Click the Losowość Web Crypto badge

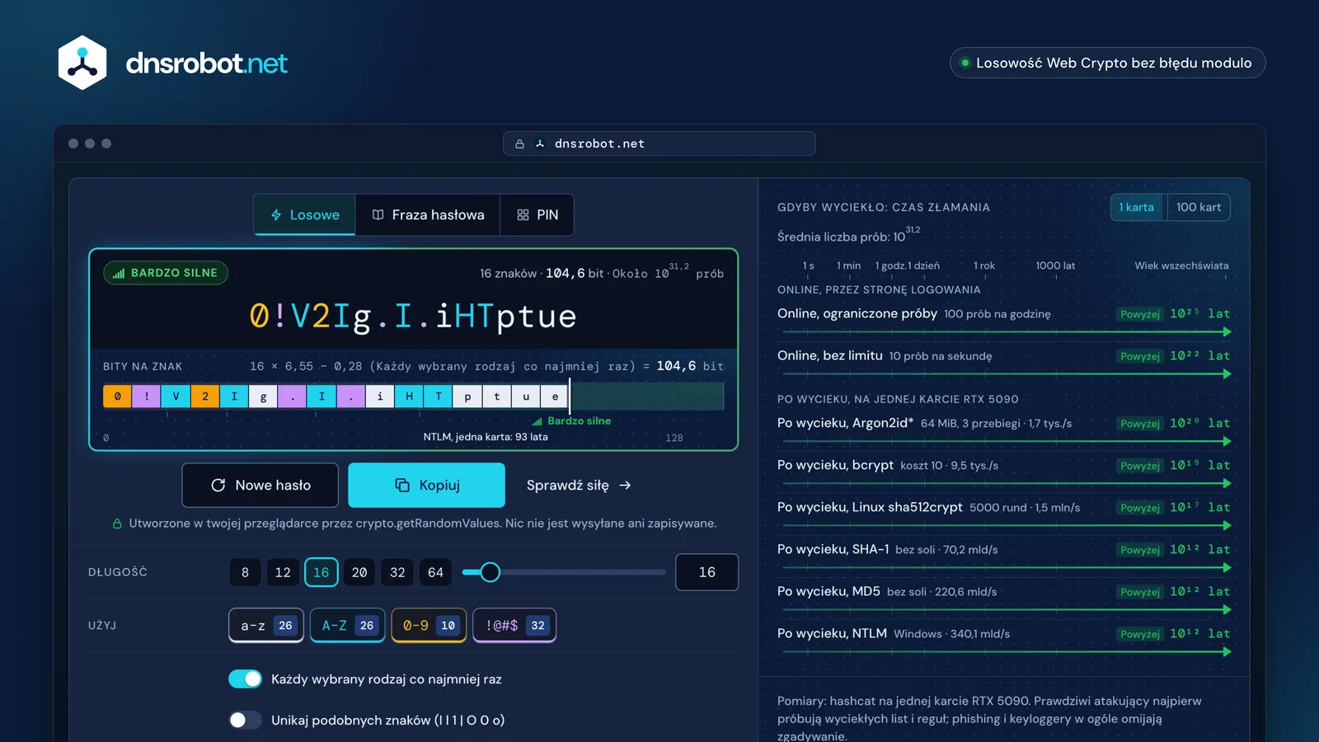[1107, 63]
